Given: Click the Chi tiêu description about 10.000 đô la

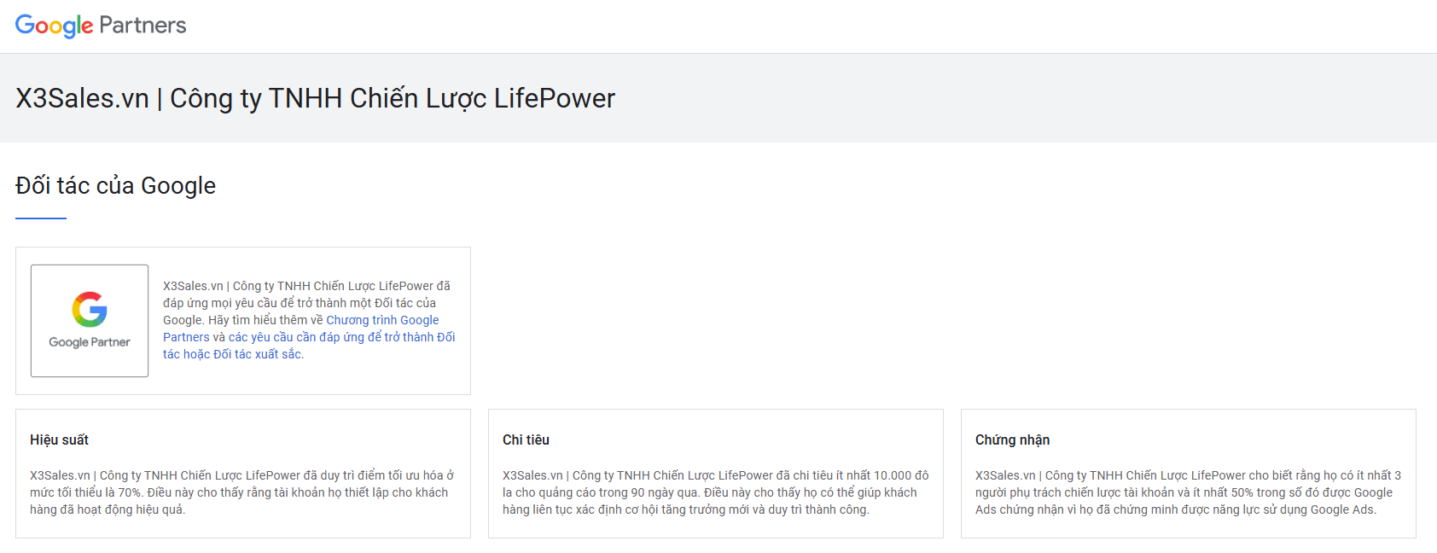Looking at the screenshot, I should (715, 492).
